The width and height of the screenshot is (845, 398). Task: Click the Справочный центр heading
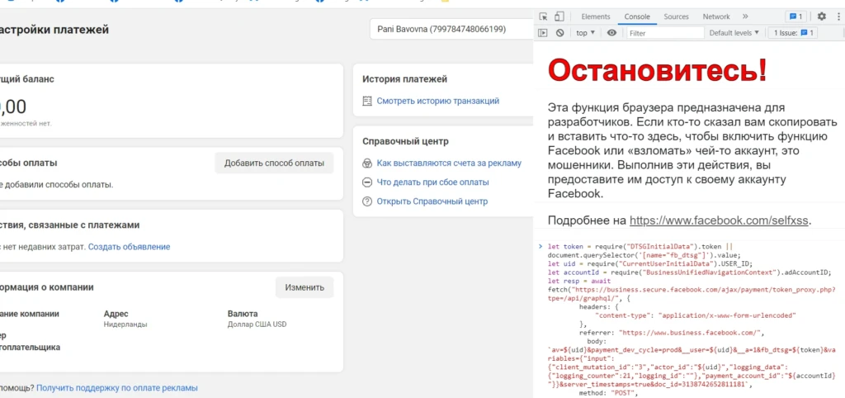point(405,141)
